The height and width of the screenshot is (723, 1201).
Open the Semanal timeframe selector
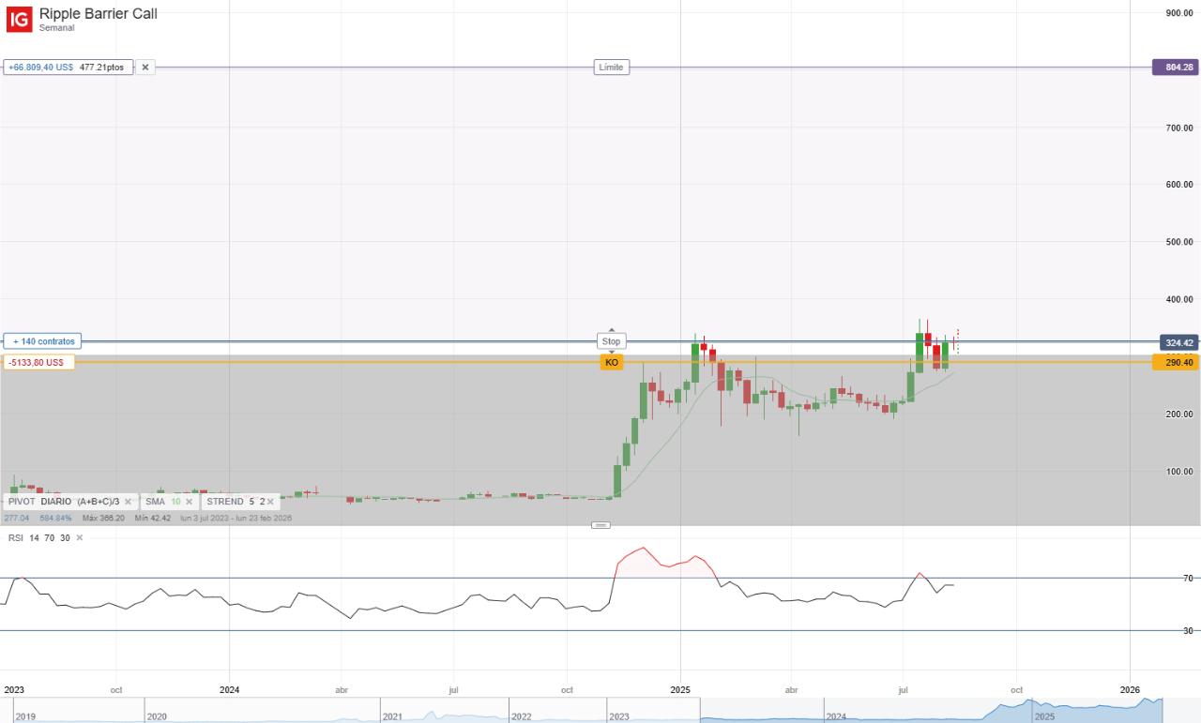click(x=56, y=27)
